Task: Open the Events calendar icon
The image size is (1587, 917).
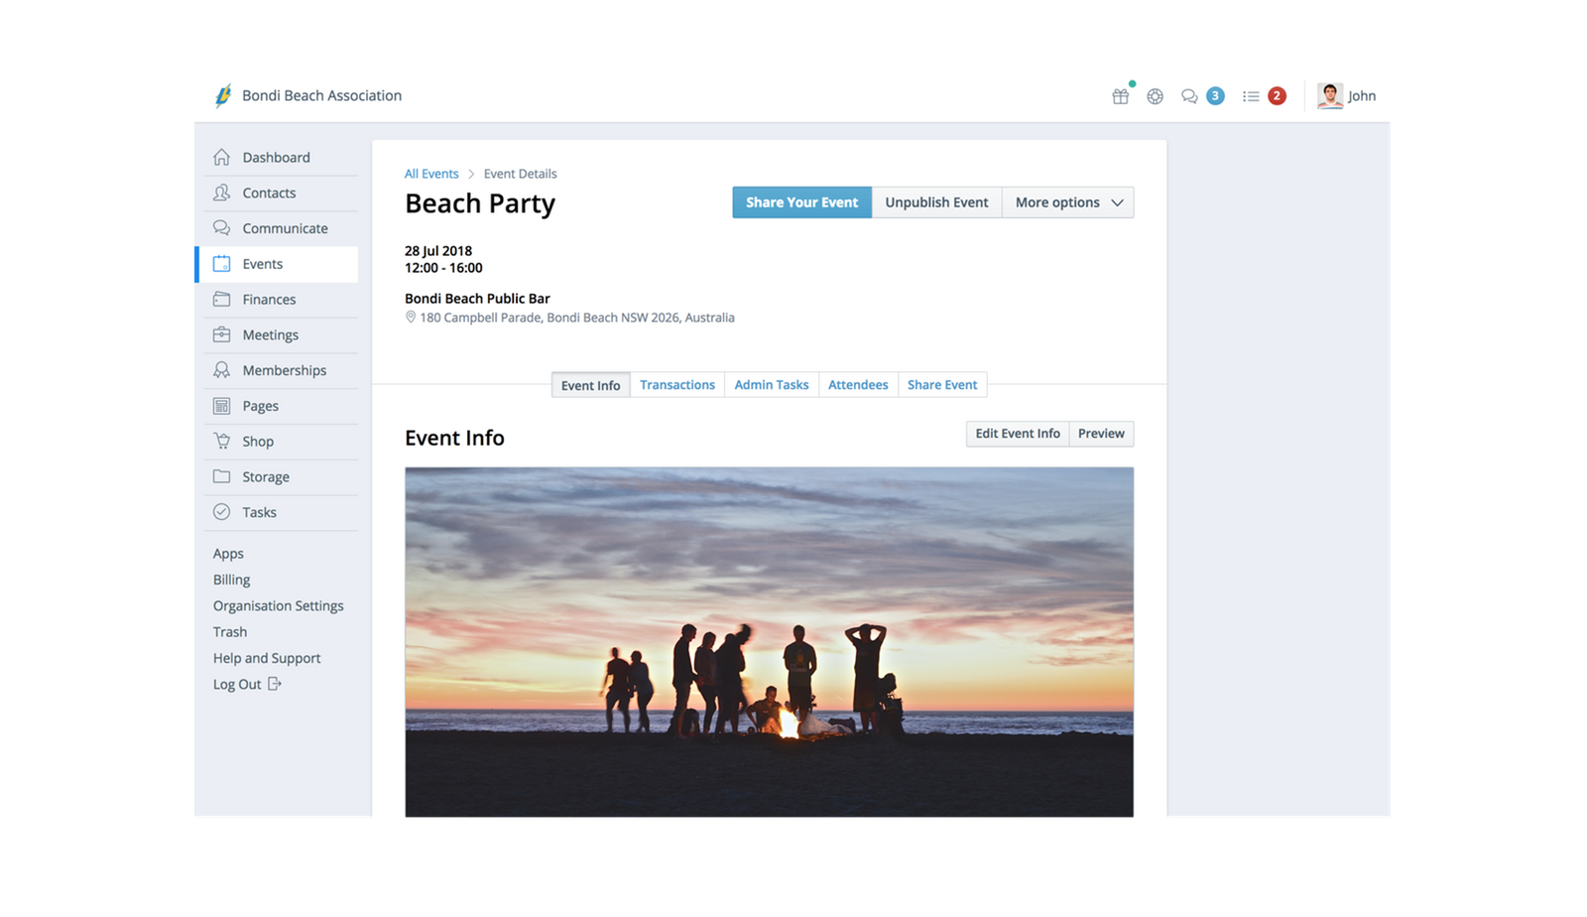Action: [x=222, y=263]
